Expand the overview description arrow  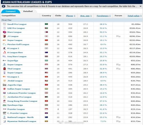pos(140,6)
